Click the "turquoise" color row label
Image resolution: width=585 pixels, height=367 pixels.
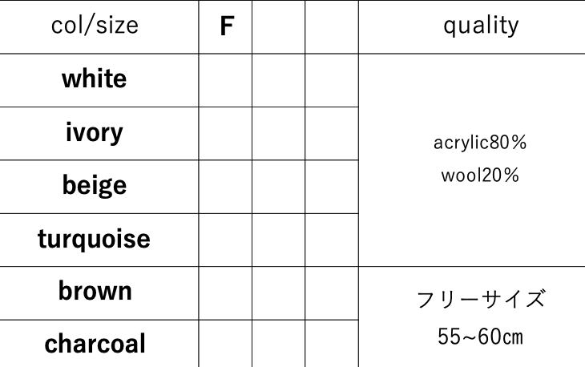pos(95,239)
